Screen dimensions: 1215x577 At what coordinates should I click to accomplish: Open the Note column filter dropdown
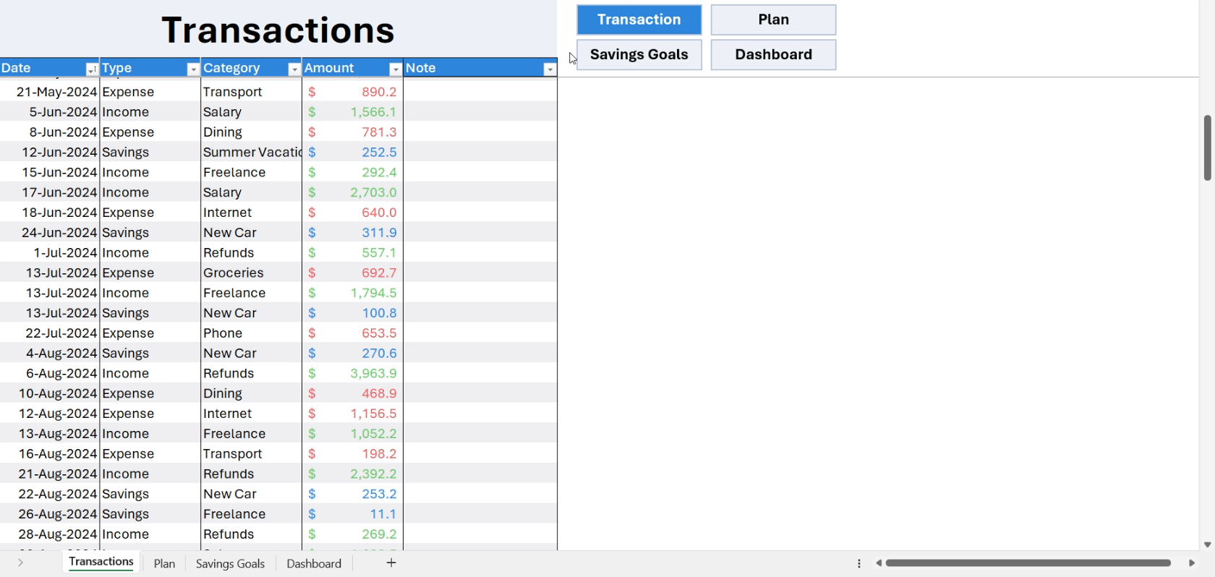[550, 69]
